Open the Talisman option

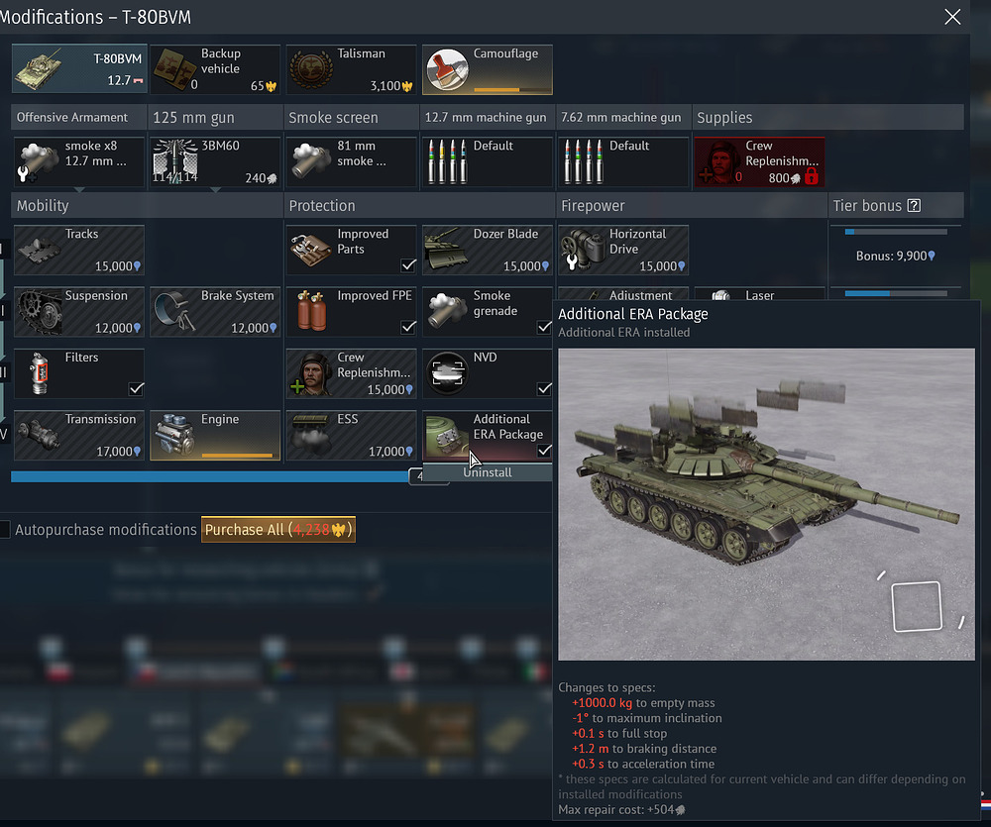click(x=350, y=69)
